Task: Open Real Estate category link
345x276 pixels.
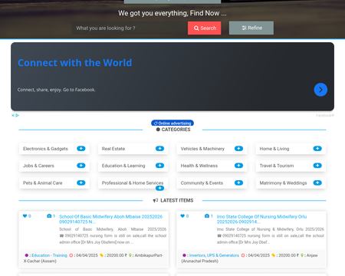Action: (113, 149)
